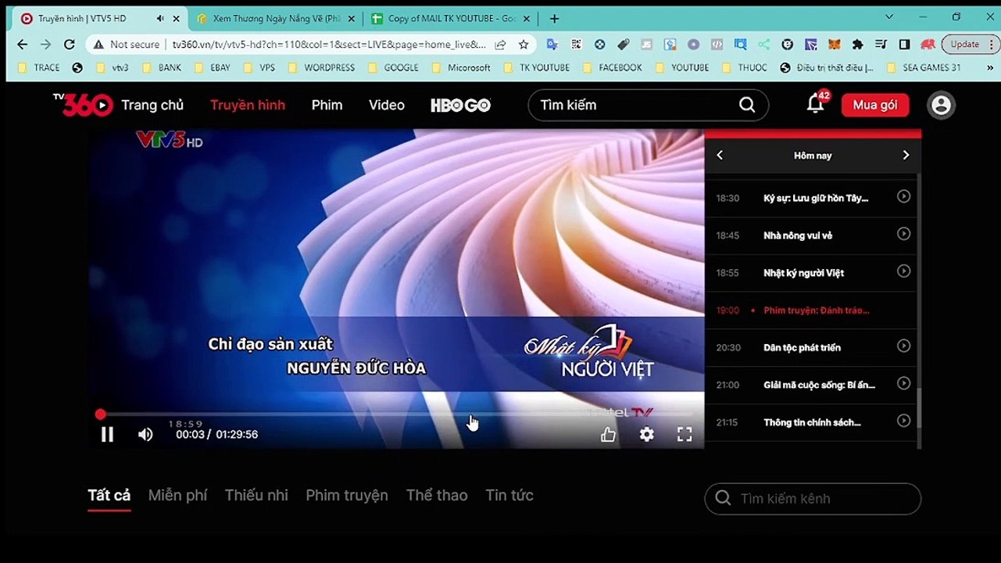The width and height of the screenshot is (1001, 563).
Task: Play Nhà nông vui vẻ replay icon
Action: pos(903,234)
